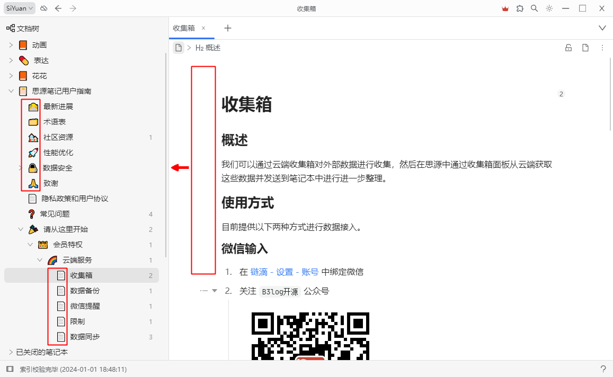Image resolution: width=613 pixels, height=377 pixels.
Task: Open the 链滴 - 设置 - 账号 link
Action: point(285,272)
